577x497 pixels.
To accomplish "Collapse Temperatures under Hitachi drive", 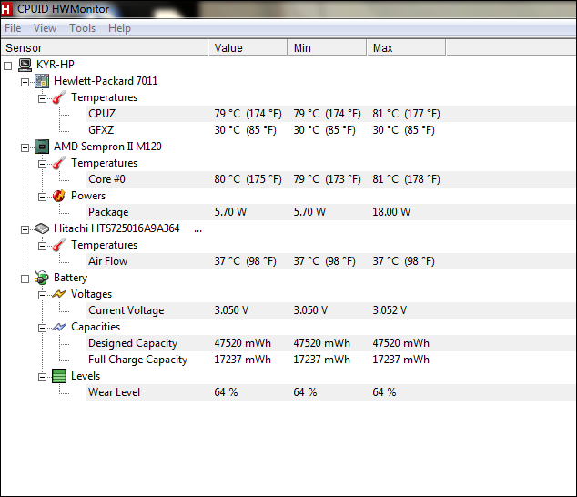I will pos(42,247).
